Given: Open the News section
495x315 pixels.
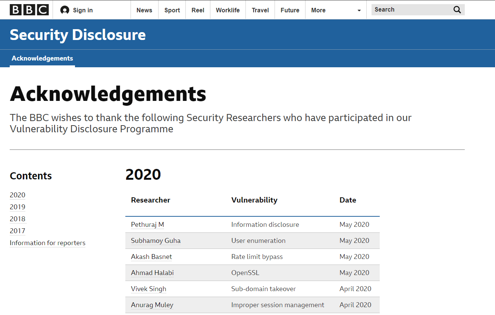Looking at the screenshot, I should point(144,10).
